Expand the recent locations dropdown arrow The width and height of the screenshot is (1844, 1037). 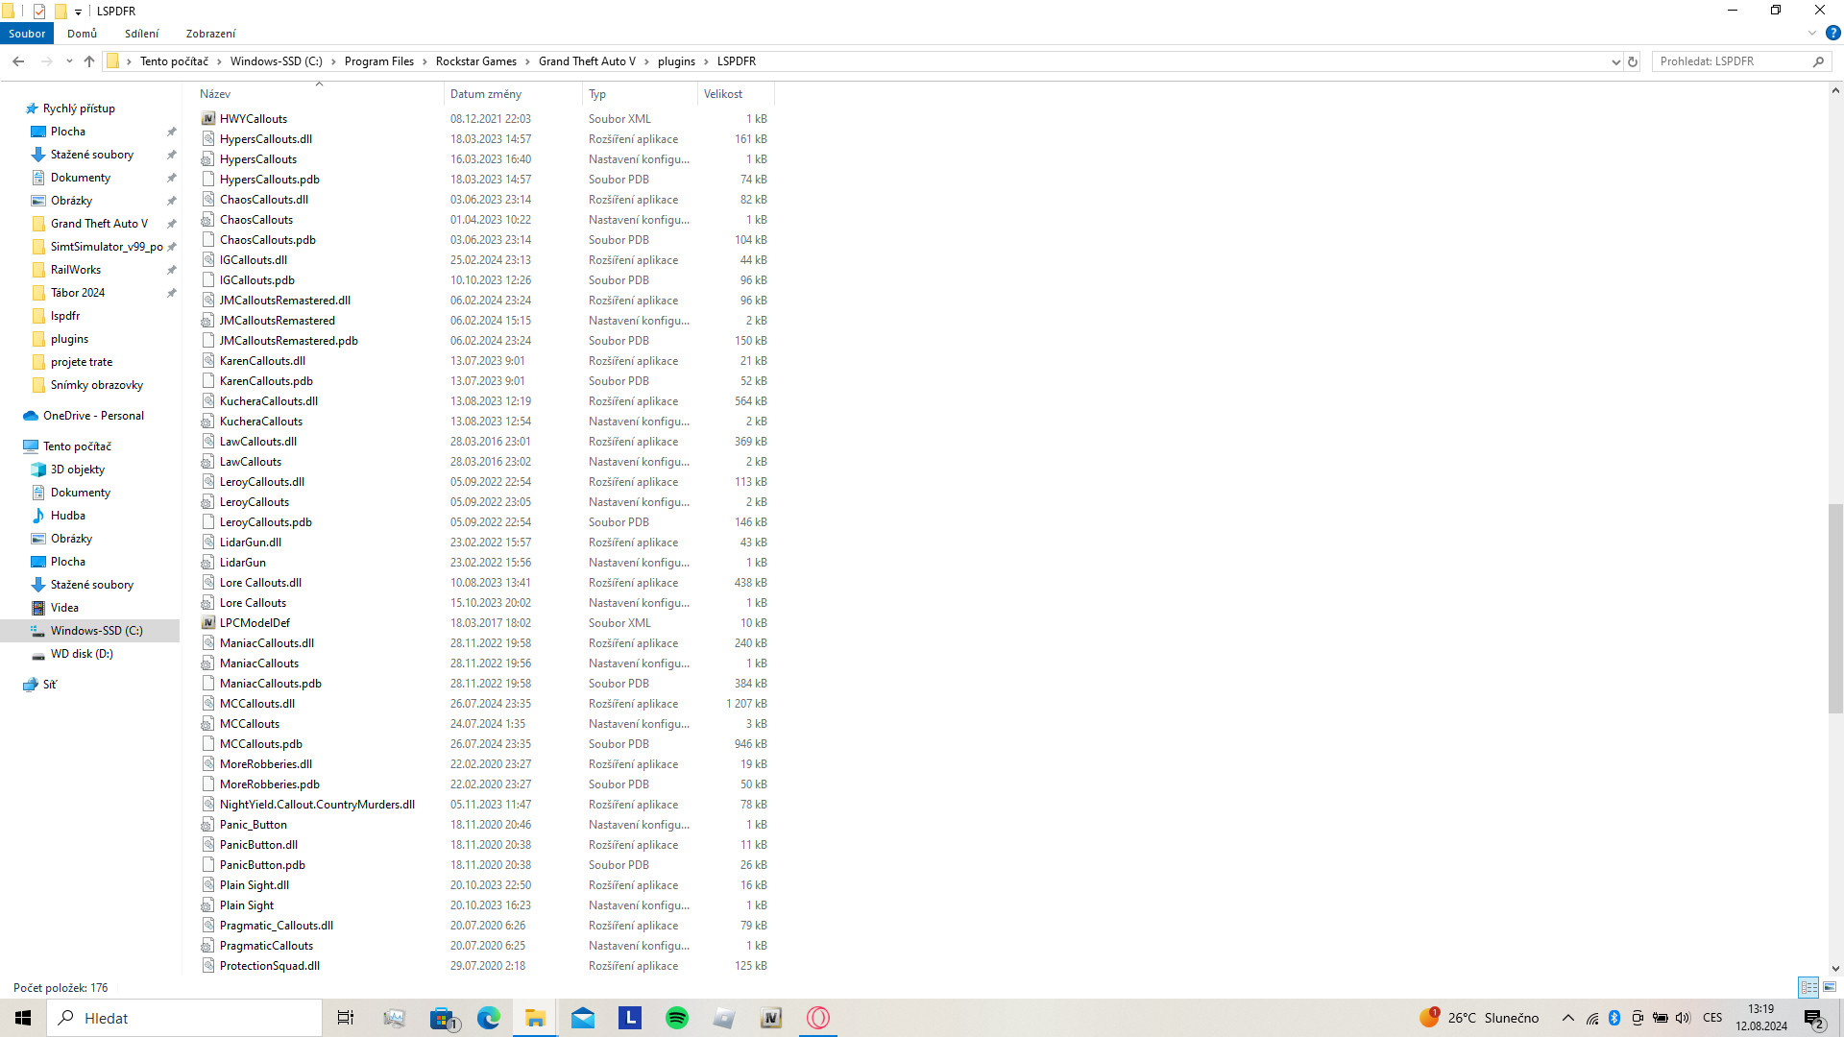coord(69,61)
